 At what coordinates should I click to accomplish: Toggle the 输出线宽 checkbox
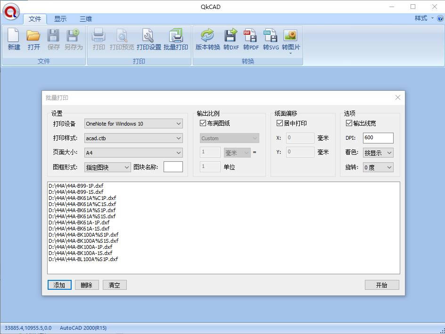tap(349, 123)
